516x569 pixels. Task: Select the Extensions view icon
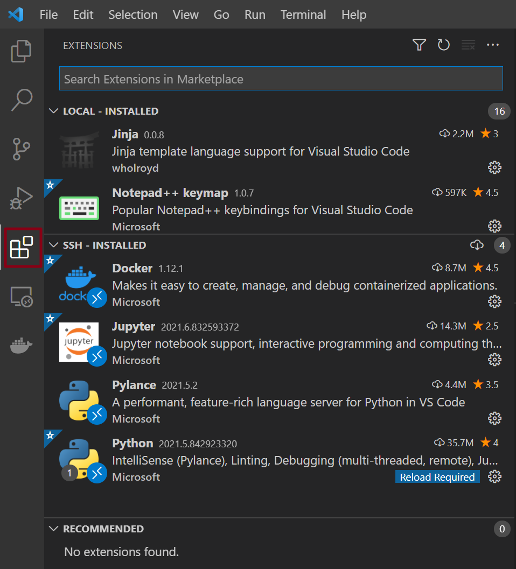click(x=22, y=248)
